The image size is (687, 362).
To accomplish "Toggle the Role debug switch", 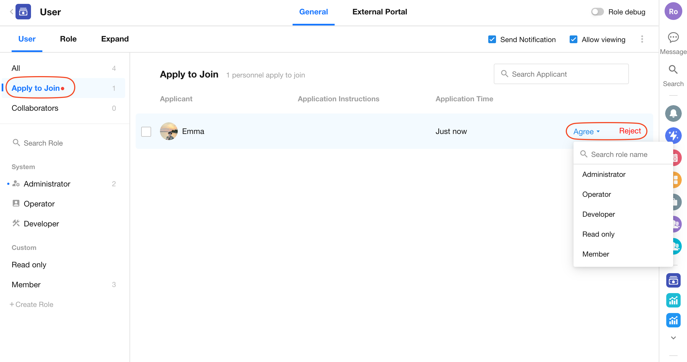I will 597,12.
